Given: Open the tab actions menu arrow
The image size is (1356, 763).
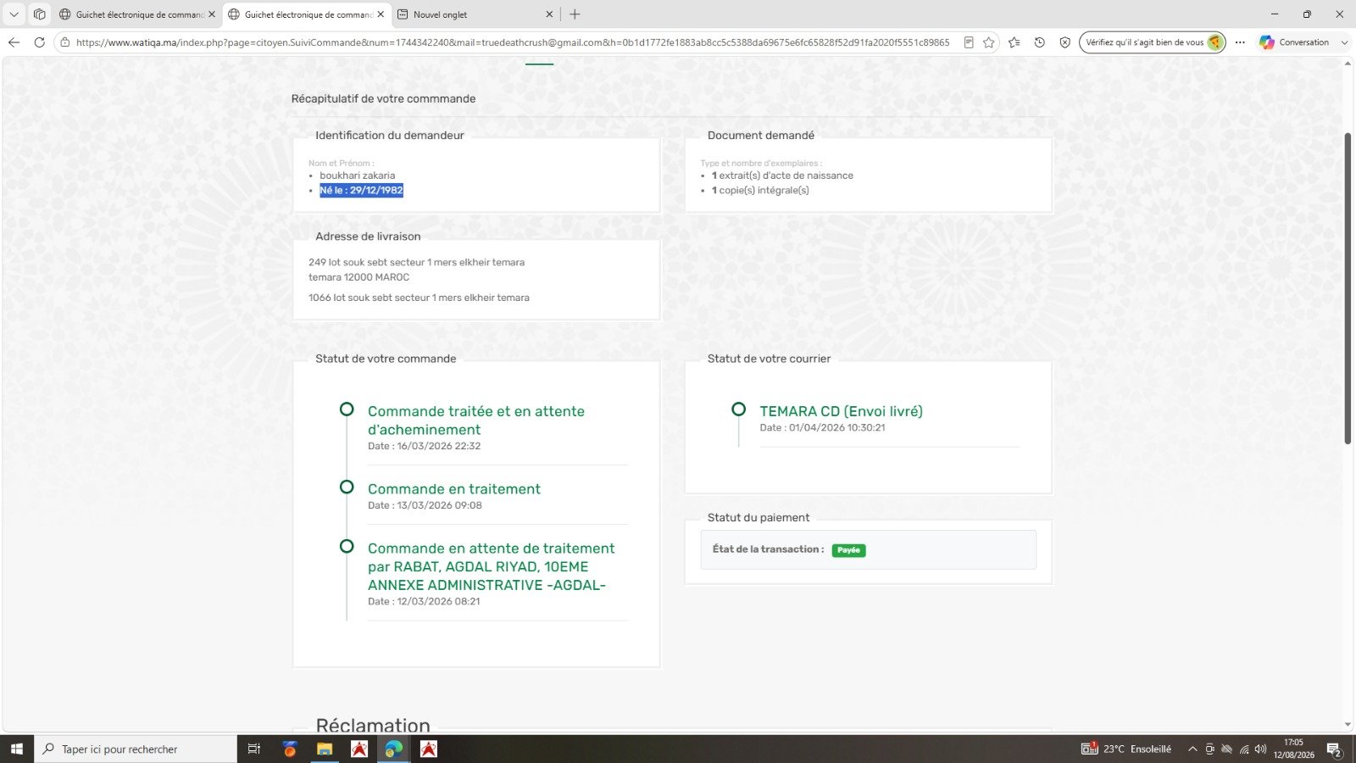Looking at the screenshot, I should click(14, 14).
